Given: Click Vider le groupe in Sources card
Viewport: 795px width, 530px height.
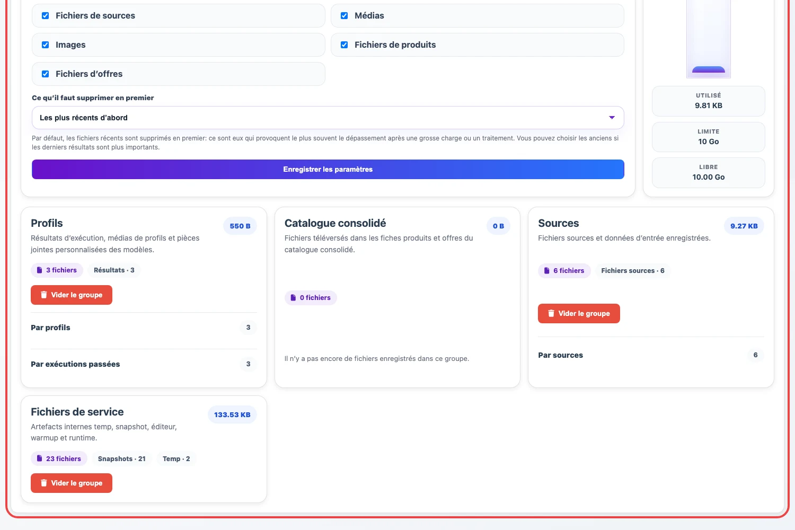Looking at the screenshot, I should (x=579, y=314).
